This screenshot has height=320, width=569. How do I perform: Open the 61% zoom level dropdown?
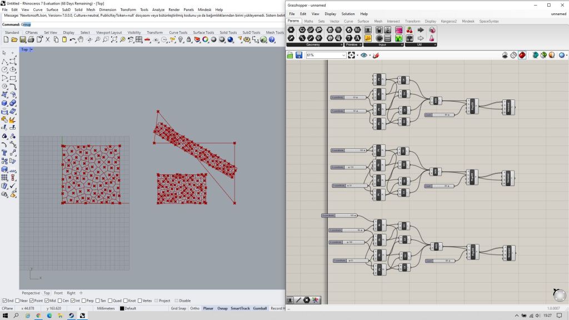coord(343,55)
